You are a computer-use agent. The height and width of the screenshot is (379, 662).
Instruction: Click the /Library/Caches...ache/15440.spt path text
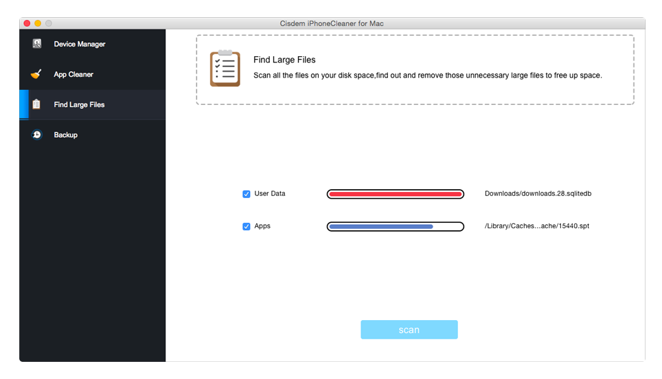536,226
